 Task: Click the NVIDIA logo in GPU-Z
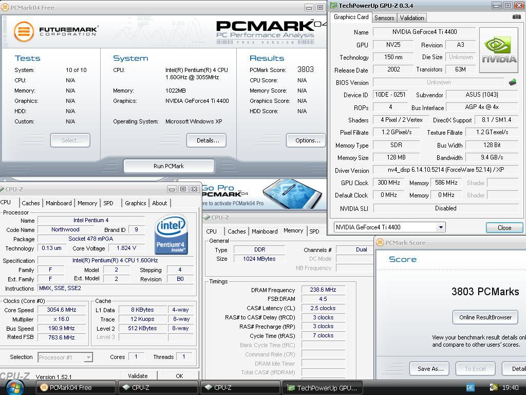499,50
